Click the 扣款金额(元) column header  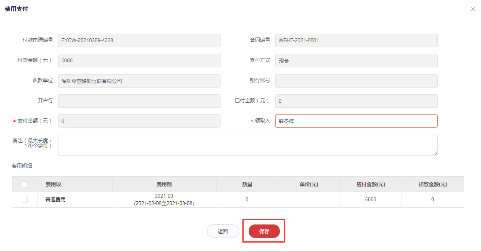433,184
